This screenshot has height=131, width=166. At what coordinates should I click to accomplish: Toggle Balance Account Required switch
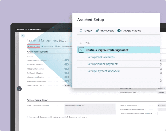point(67,77)
